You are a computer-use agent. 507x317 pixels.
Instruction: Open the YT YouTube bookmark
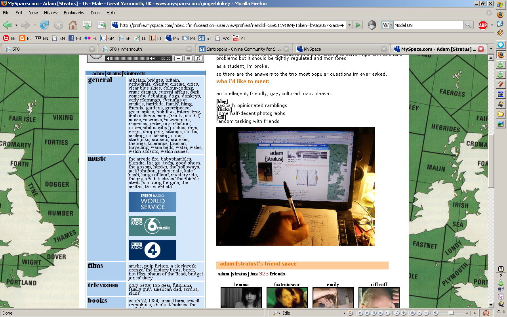point(239,38)
